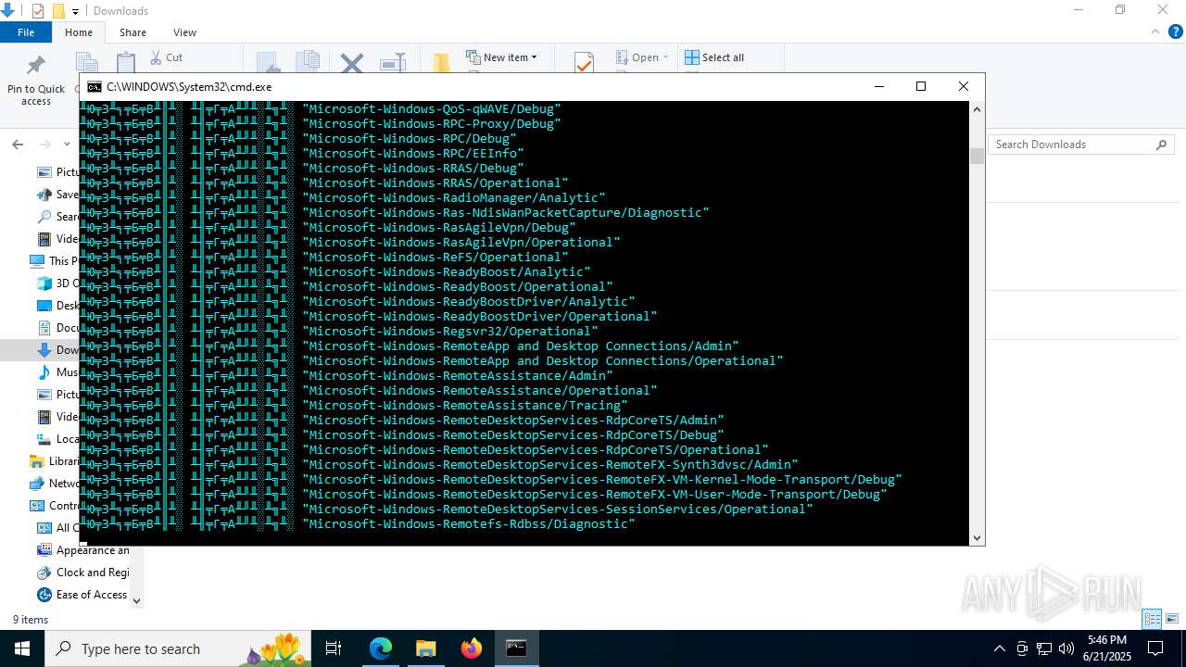Click the navigation pane scroll-down arrow
Viewport: 1186px width, 667px height.
(x=137, y=600)
